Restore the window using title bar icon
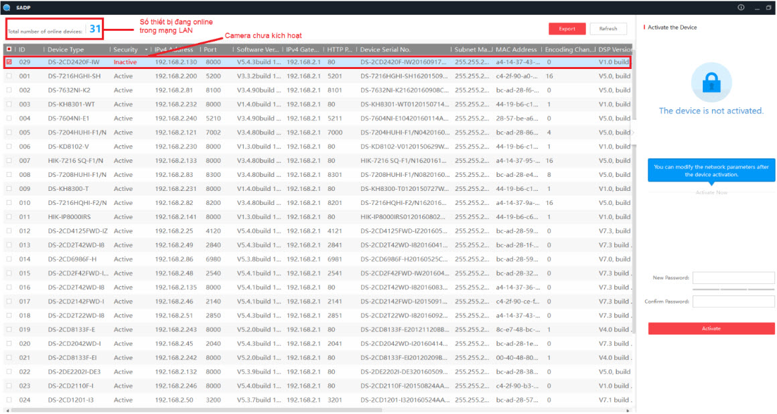777x414 pixels. click(x=768, y=7)
